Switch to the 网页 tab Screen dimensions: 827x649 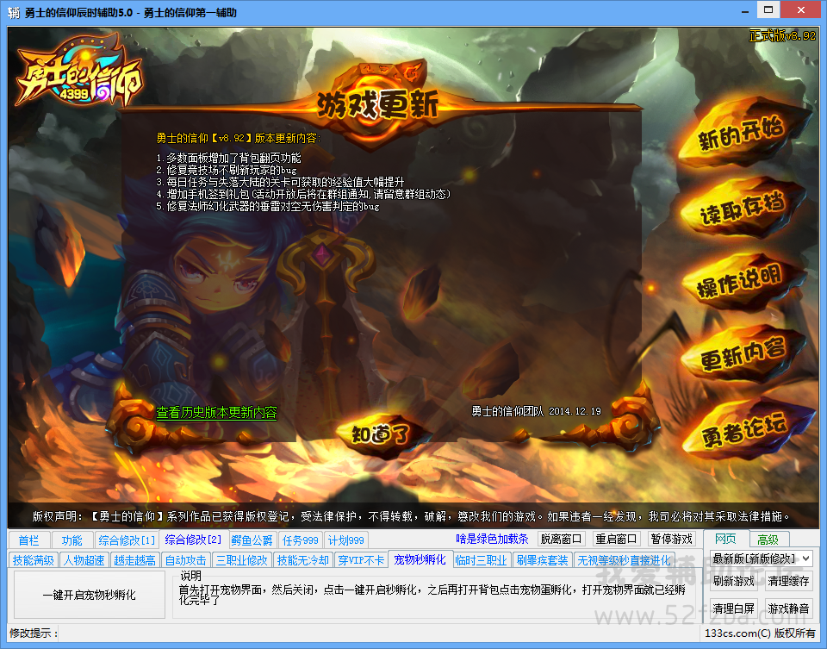726,539
